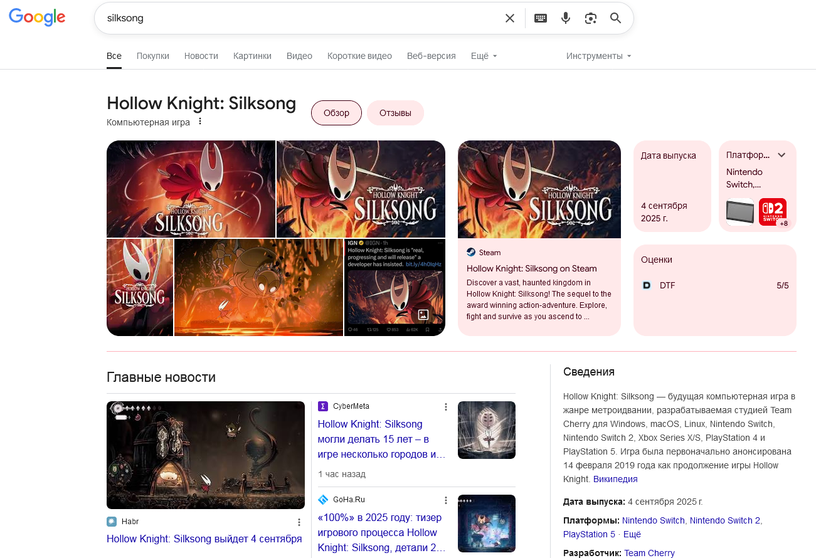Select the Все tab
This screenshot has width=816, height=558.
click(114, 56)
